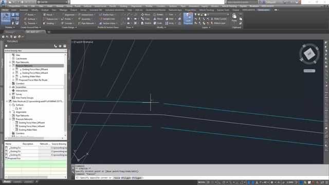The image size is (329, 185).
Task: Select Existing Water Main data shortcut
Action: (x=28, y=130)
